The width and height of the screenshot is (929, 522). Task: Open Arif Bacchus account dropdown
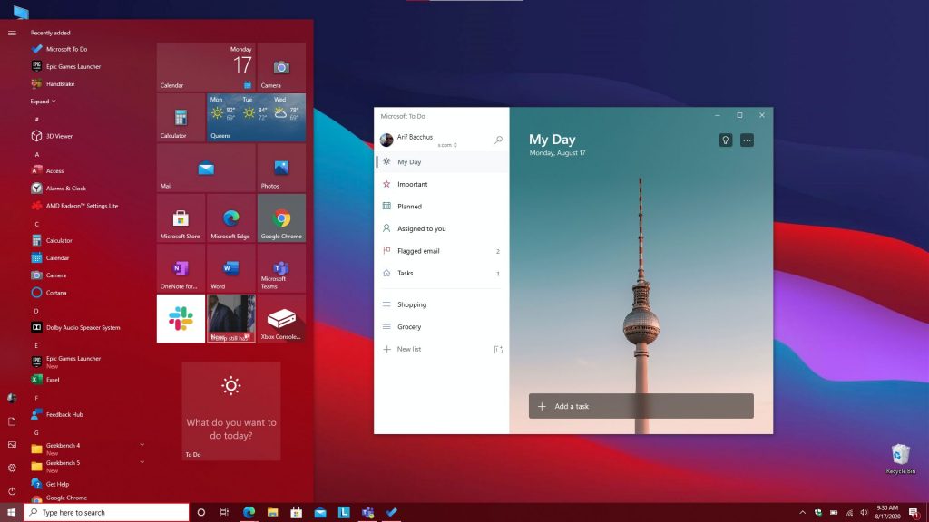419,140
